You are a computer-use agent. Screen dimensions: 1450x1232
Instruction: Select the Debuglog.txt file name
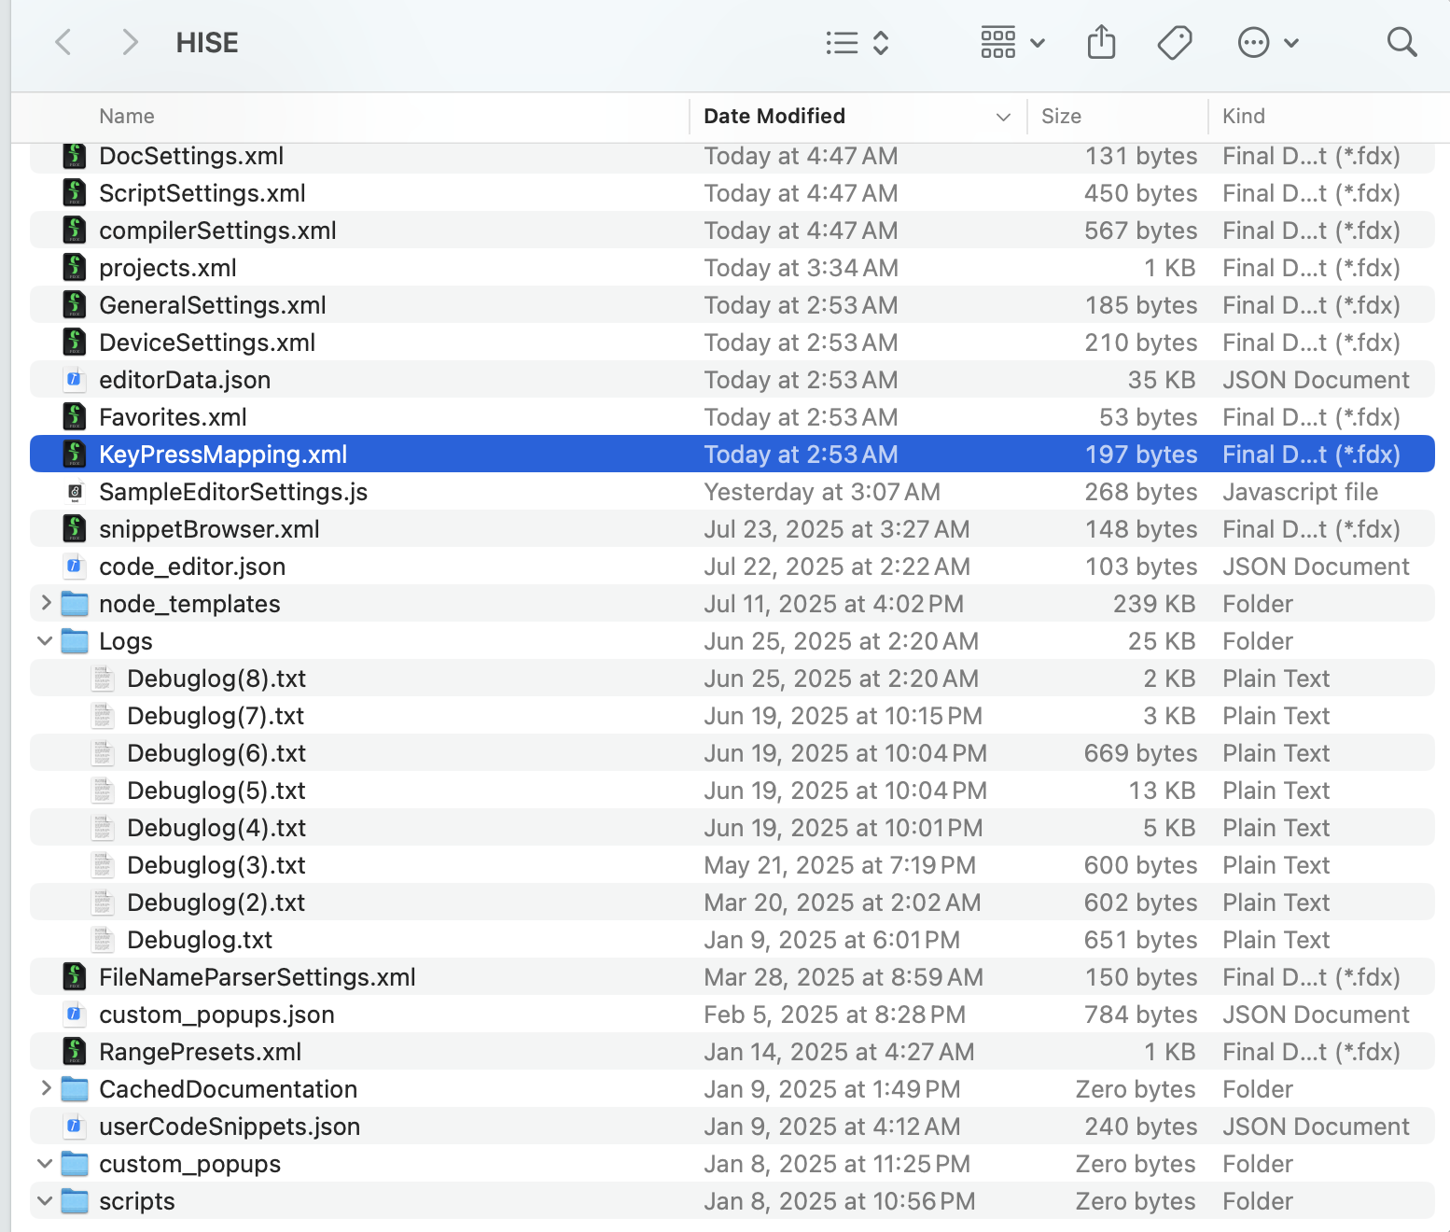tap(200, 940)
